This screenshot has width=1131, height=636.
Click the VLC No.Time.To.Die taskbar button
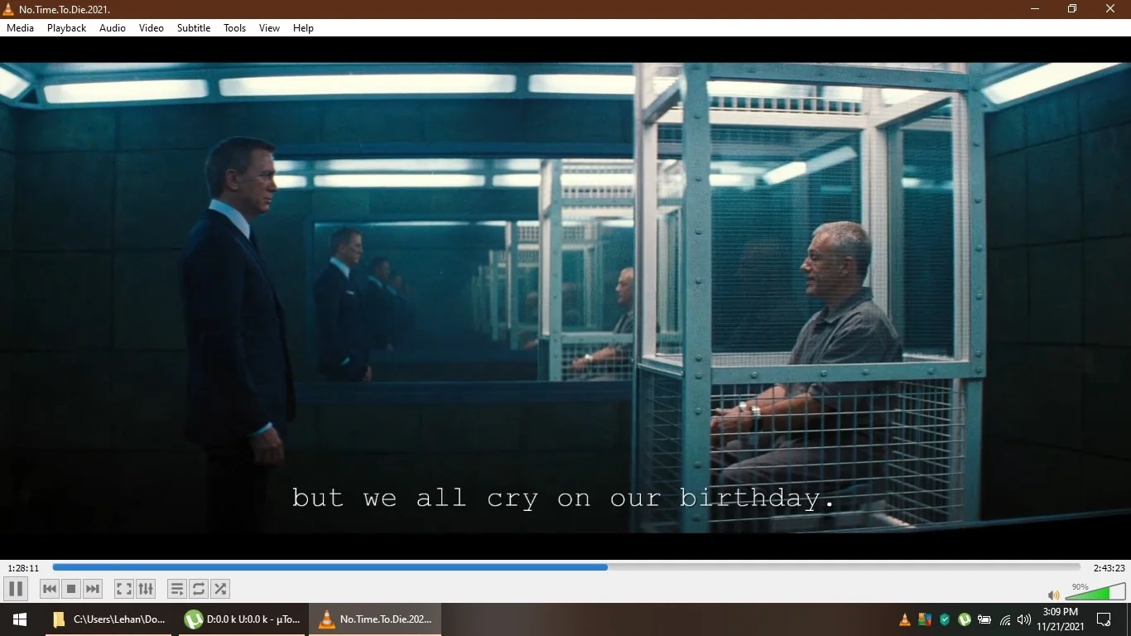click(375, 619)
